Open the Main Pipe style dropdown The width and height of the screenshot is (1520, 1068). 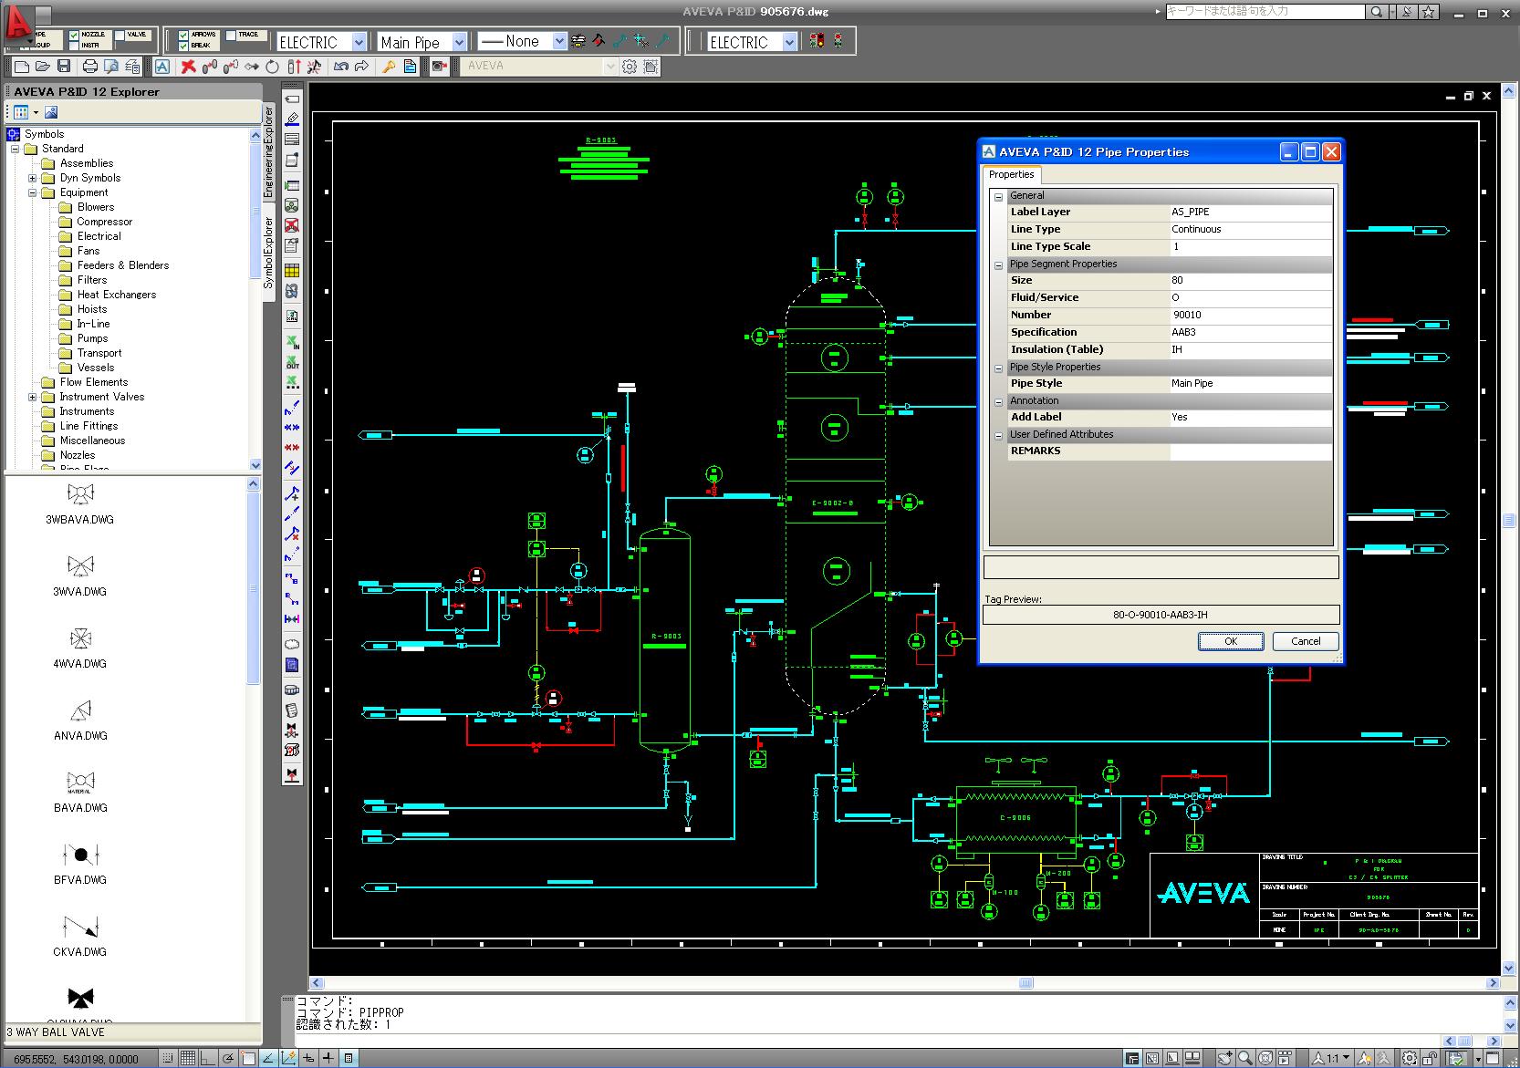458,42
